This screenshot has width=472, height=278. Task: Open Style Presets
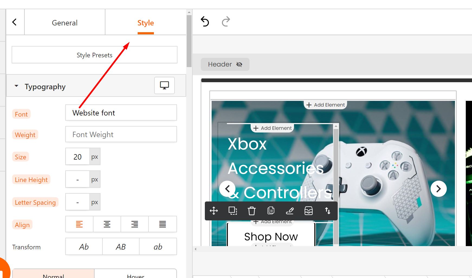[x=95, y=55]
